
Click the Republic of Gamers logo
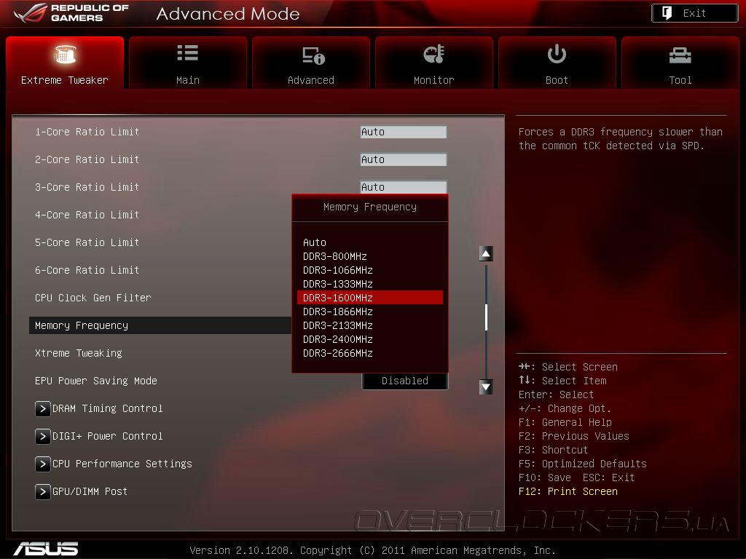pos(71,13)
